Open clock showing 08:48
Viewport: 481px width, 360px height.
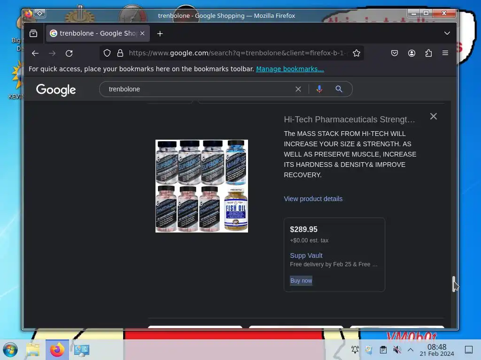point(437,350)
